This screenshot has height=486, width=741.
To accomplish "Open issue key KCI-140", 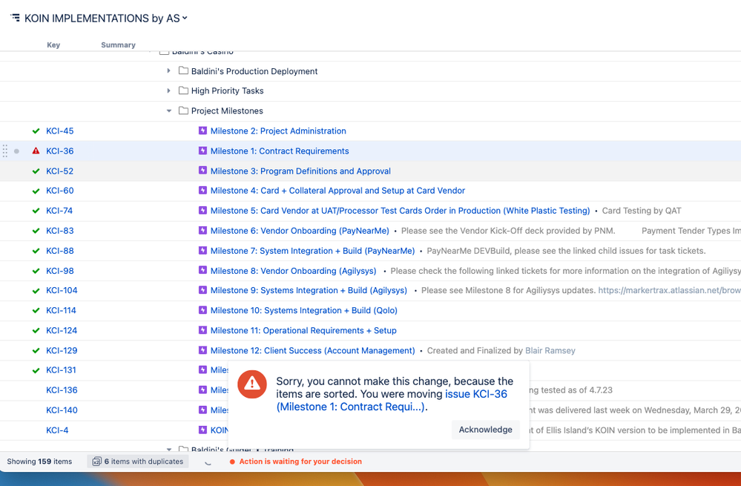I will (62, 410).
